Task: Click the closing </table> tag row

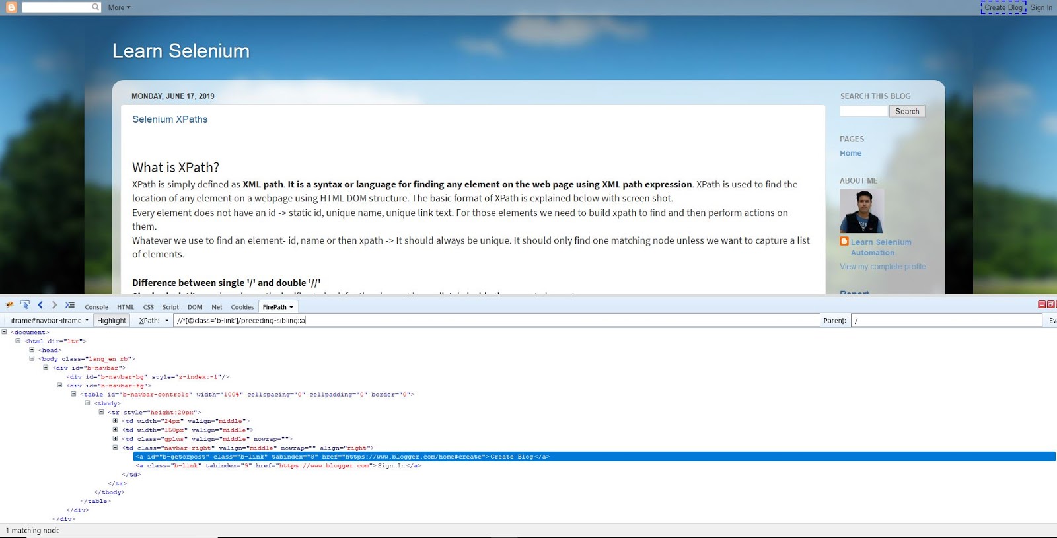Action: point(95,501)
